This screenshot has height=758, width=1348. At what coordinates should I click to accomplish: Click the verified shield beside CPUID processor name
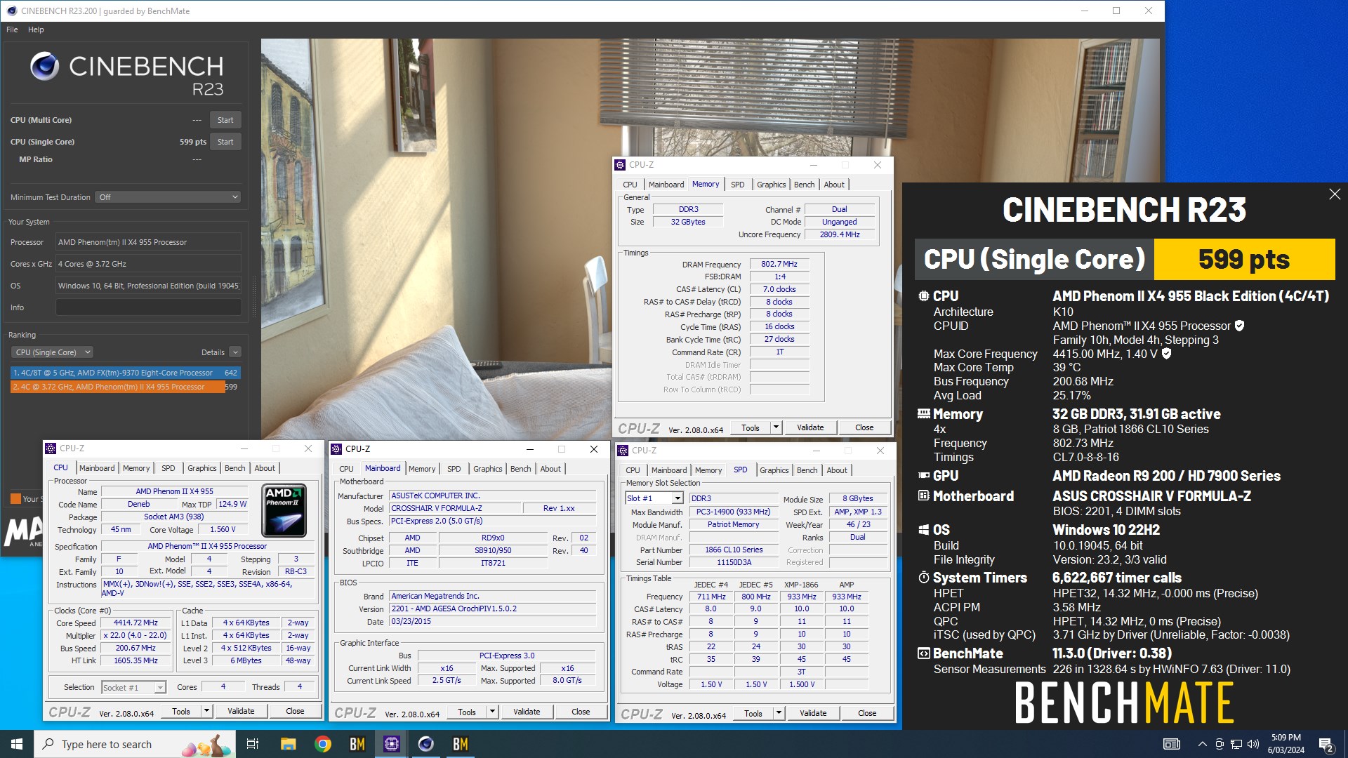pyautogui.click(x=1239, y=326)
